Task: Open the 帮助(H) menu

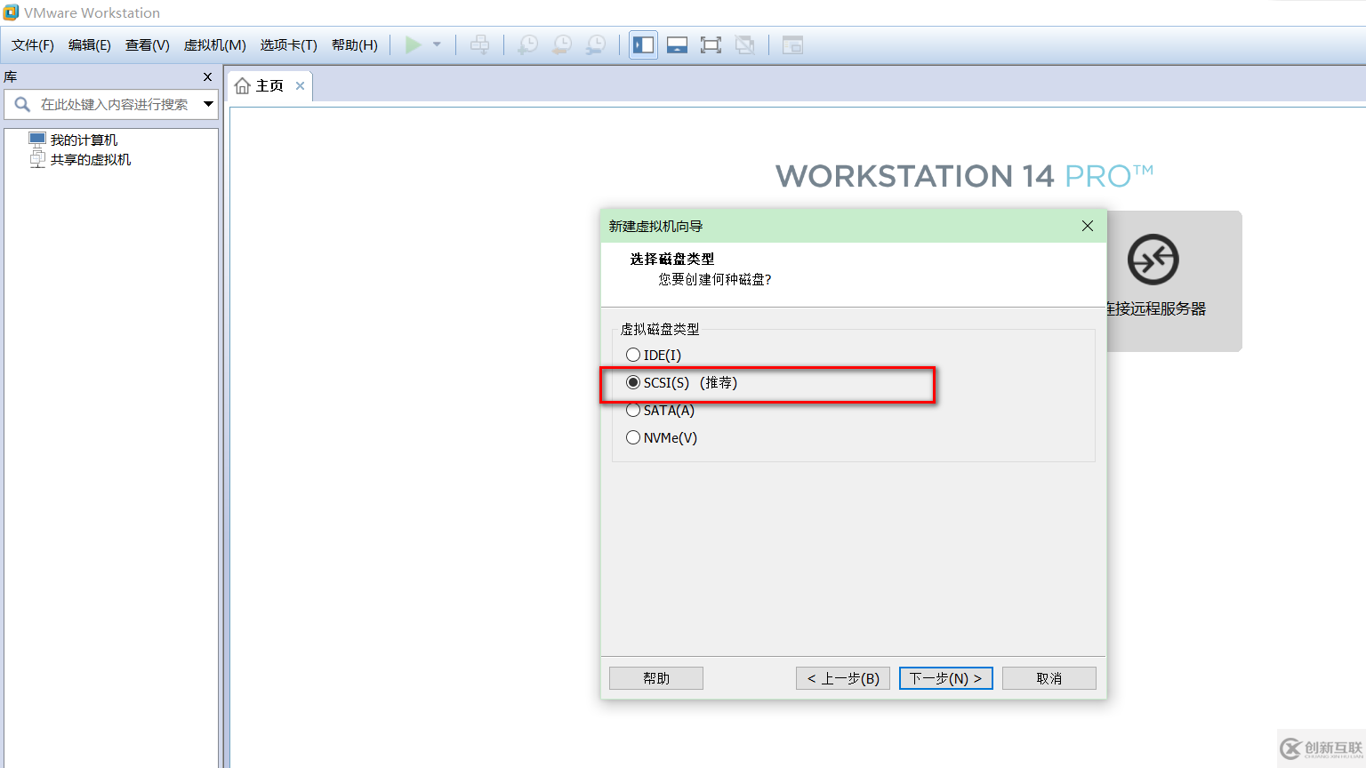Action: (355, 45)
